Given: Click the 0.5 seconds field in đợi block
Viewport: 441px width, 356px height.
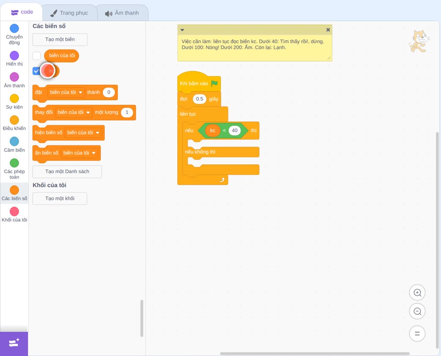Looking at the screenshot, I should (x=199, y=99).
